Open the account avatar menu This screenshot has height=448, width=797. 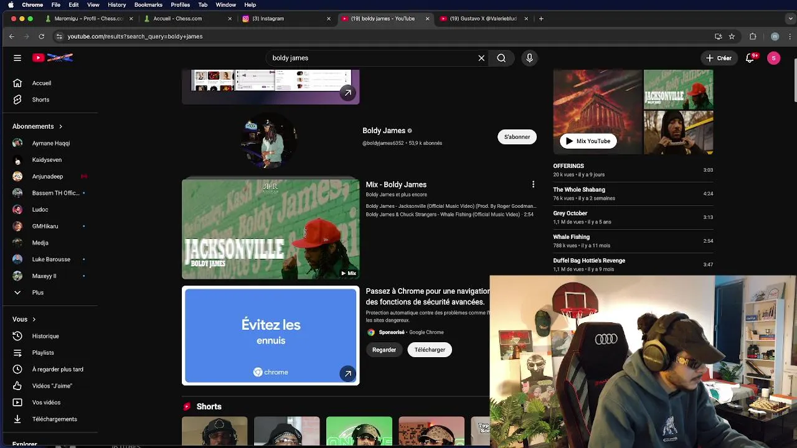(x=774, y=58)
